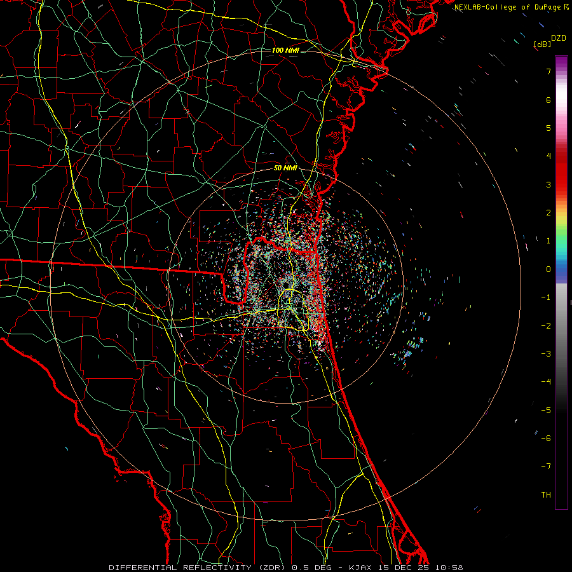Click the -4 value on the scale
Screen dimensions: 572x572
pyautogui.click(x=546, y=382)
